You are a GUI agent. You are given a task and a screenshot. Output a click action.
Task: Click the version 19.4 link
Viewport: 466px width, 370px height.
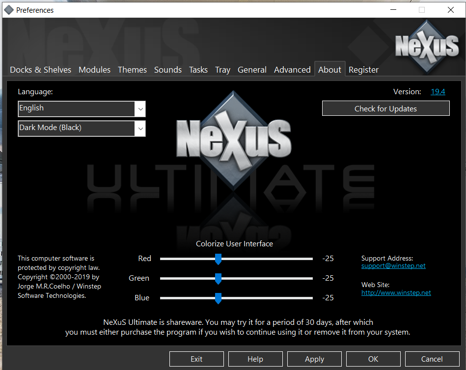click(438, 92)
